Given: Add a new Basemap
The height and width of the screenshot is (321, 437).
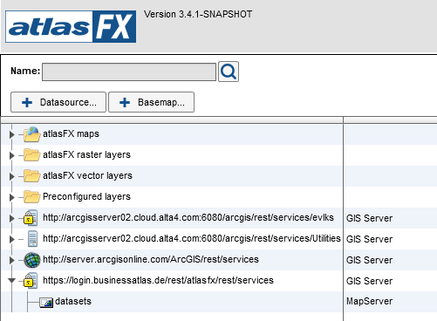Looking at the screenshot, I should click(151, 102).
